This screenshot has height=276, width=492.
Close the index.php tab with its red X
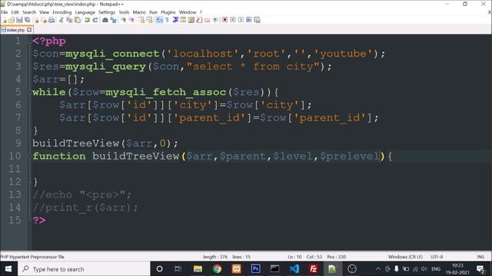coord(29,30)
